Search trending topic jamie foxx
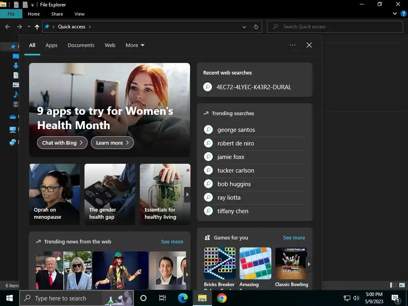 click(x=255, y=157)
